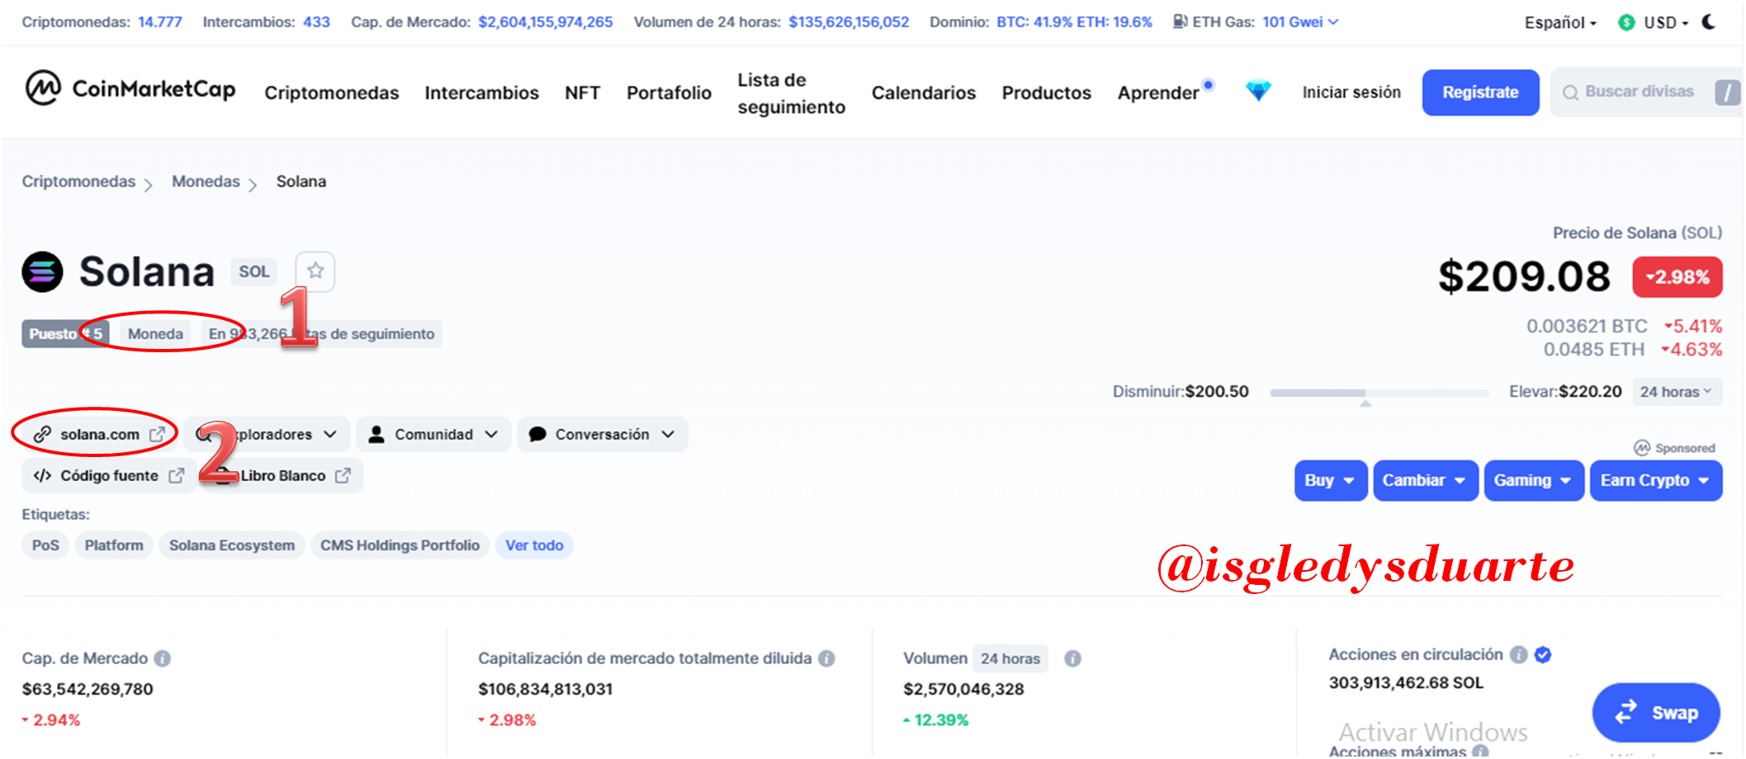The height and width of the screenshot is (759, 1746).
Task: Click Iniciar sesión
Action: point(1351,92)
